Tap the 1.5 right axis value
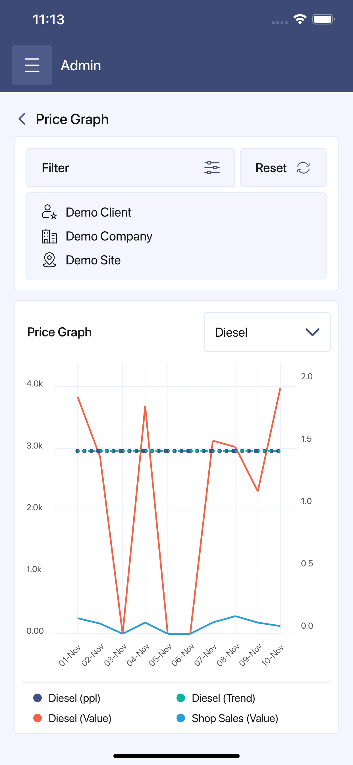Screen dimensions: 353x765 [306, 439]
